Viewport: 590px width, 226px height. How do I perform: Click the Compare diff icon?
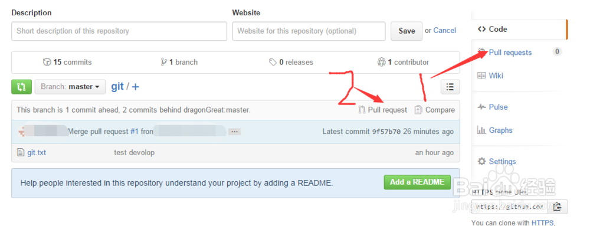click(418, 110)
